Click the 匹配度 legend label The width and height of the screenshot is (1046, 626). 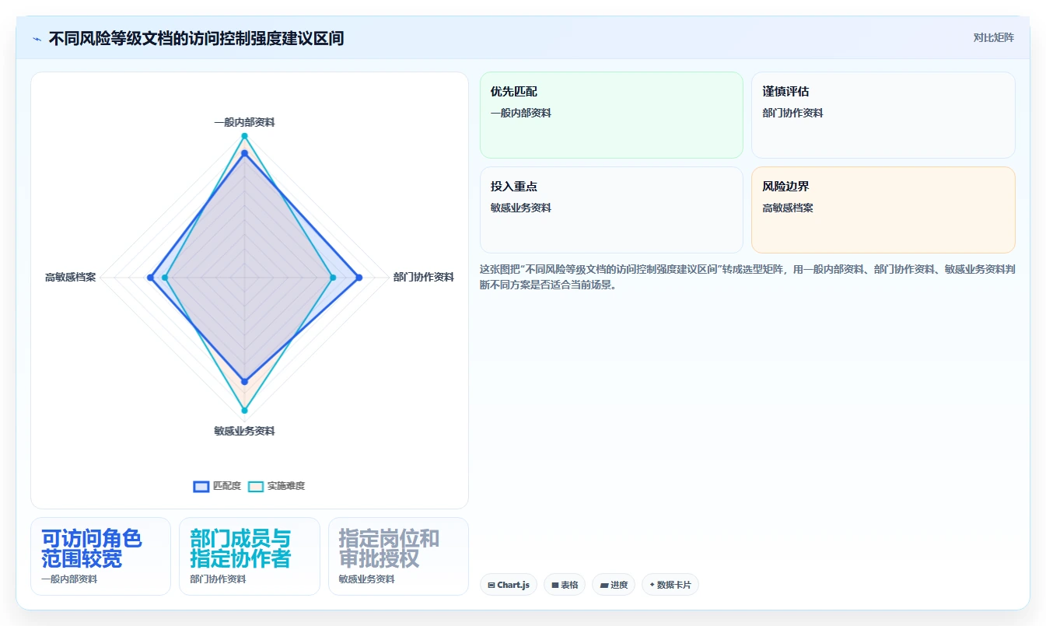pyautogui.click(x=227, y=486)
